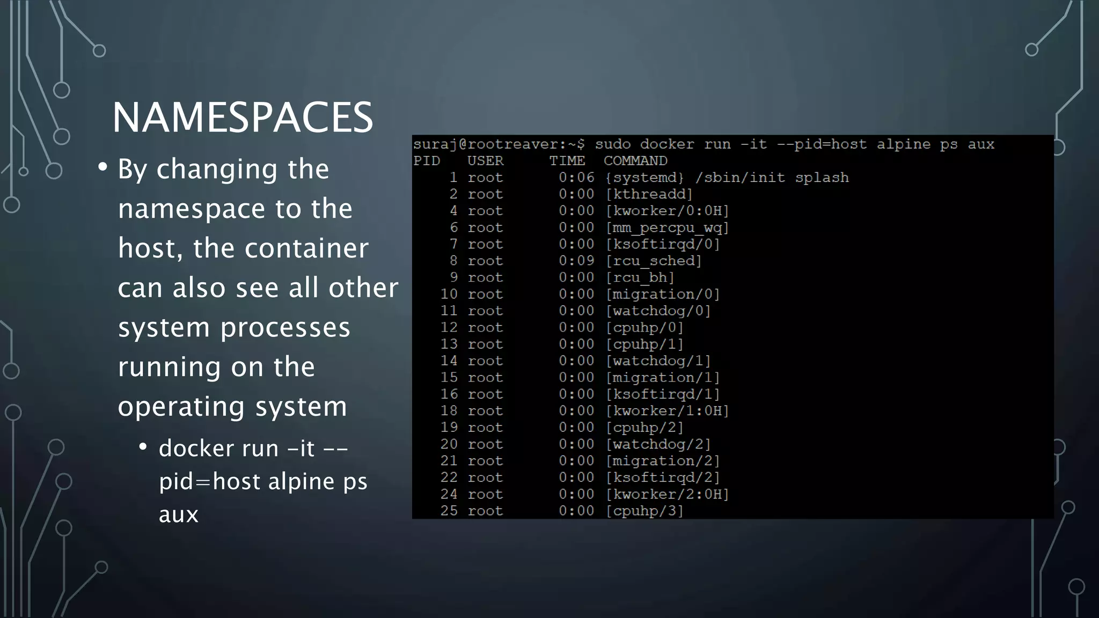Select the [rcu_sched] process line

(654, 261)
